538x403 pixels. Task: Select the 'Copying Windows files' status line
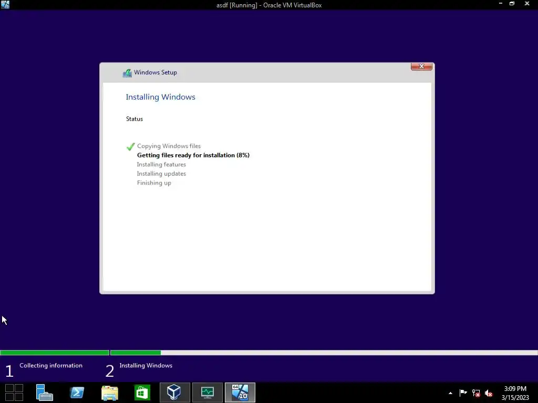coord(169,146)
